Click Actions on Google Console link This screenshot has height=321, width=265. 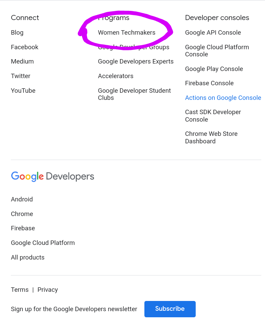(223, 97)
